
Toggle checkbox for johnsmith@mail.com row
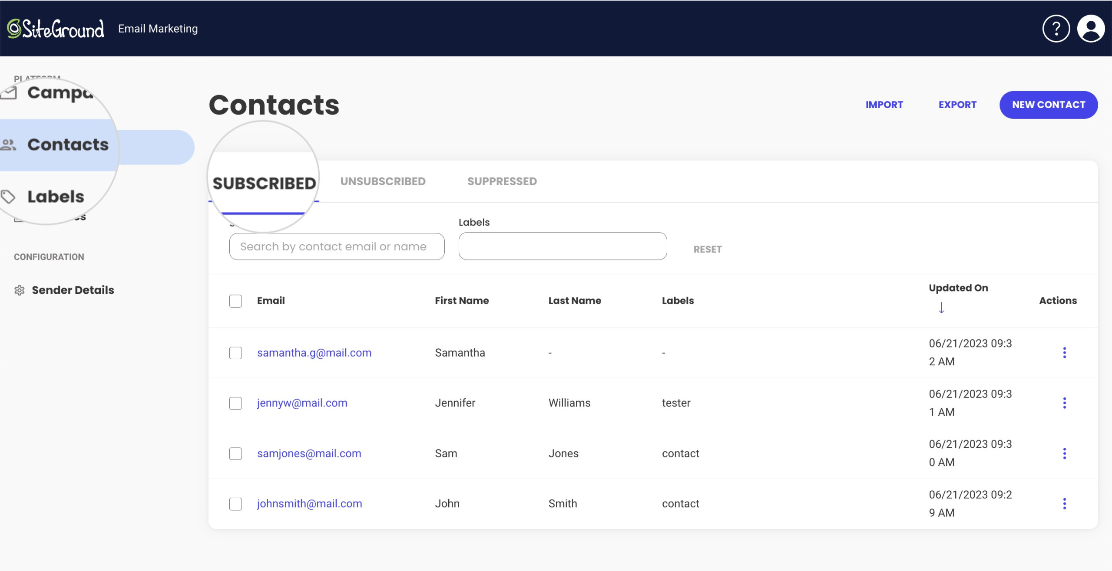235,503
